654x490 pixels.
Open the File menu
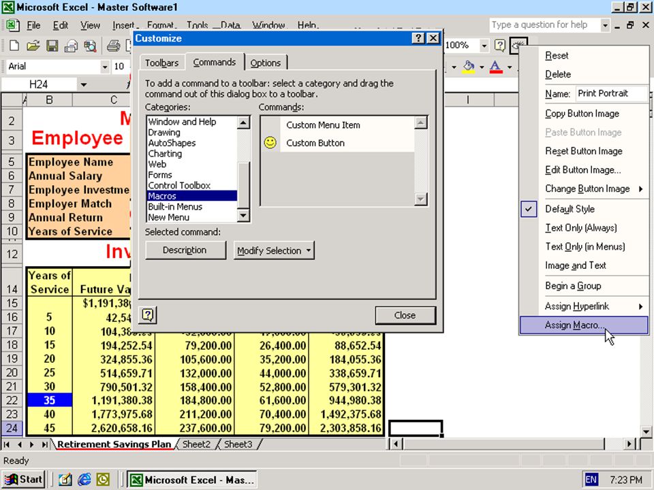coord(33,25)
